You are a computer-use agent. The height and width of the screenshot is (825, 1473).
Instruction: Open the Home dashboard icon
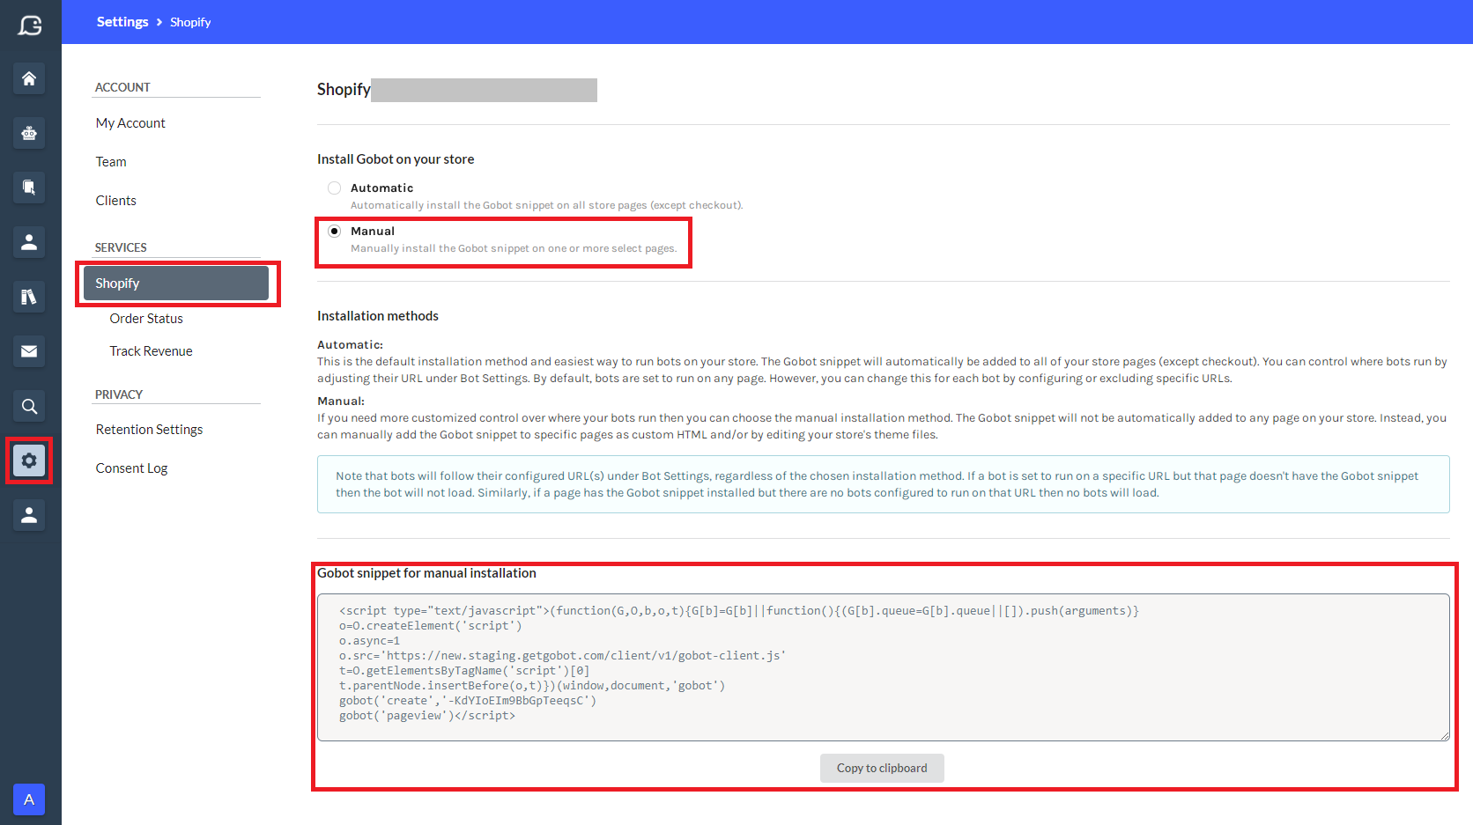click(x=29, y=78)
